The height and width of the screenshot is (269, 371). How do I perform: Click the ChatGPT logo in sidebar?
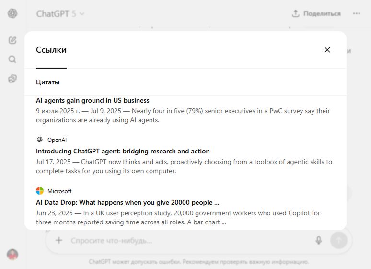click(x=12, y=13)
